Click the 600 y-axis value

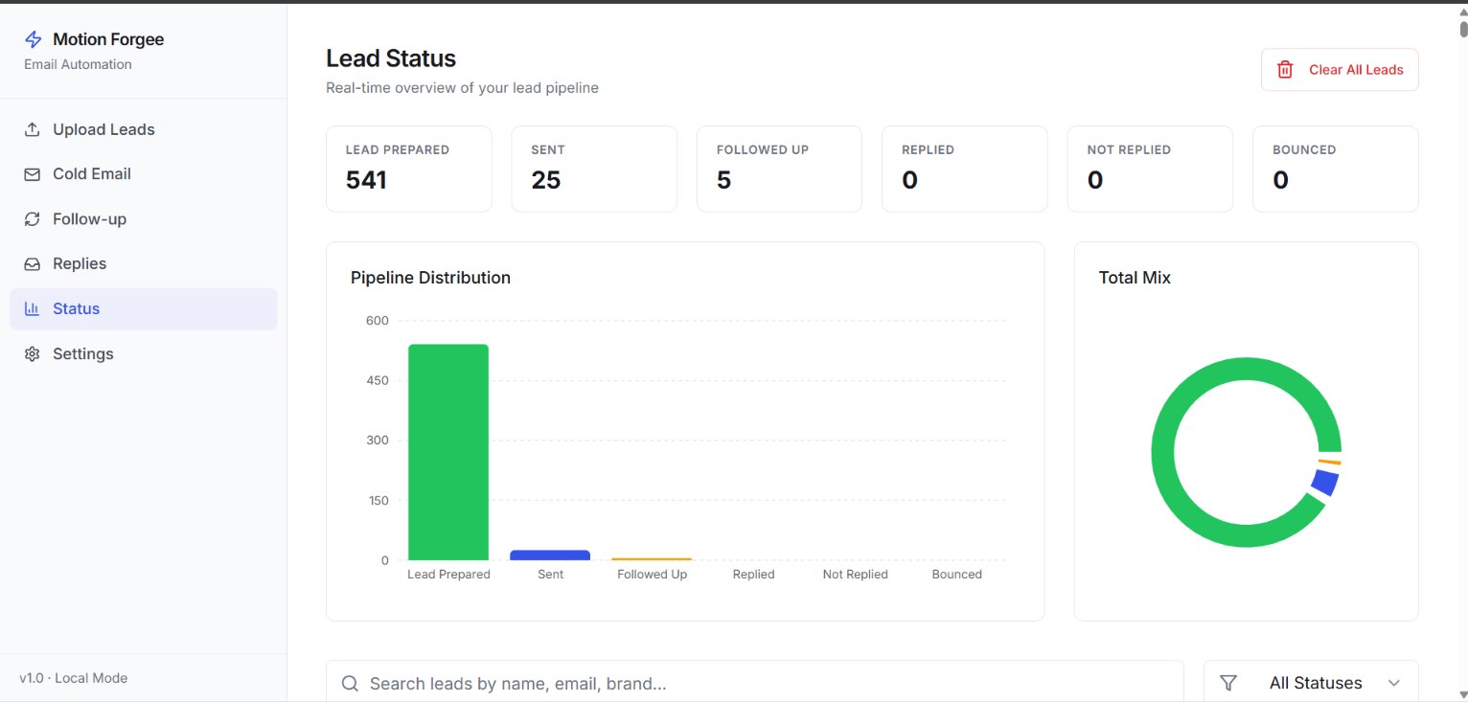click(378, 321)
